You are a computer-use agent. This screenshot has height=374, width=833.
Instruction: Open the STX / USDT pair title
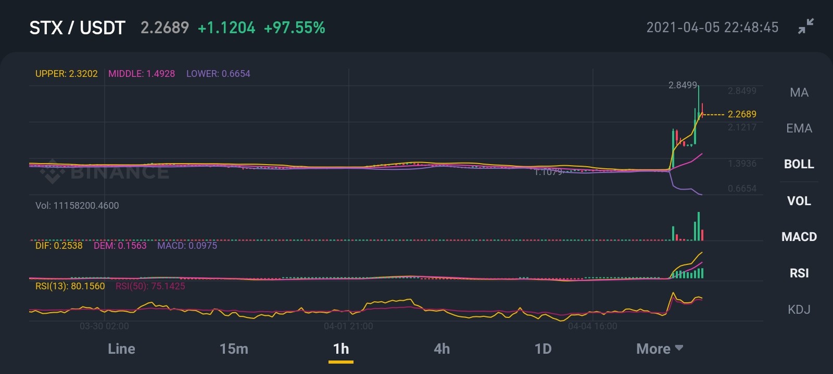coord(77,28)
